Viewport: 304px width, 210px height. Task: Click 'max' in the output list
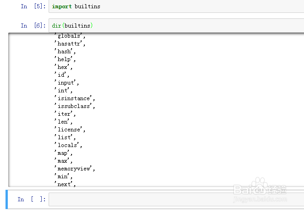pyautogui.click(x=63, y=161)
